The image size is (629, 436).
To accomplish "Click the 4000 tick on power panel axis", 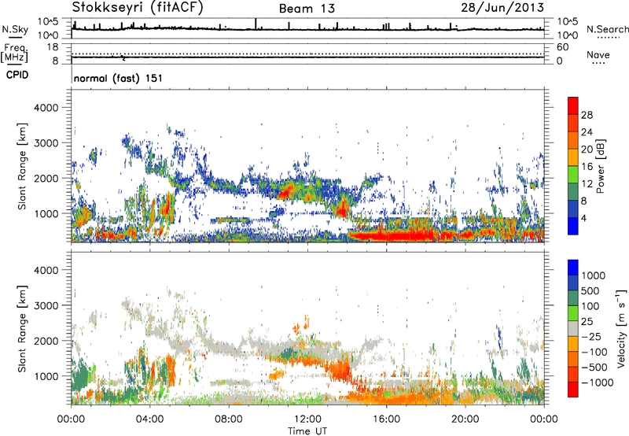I will pos(46,108).
